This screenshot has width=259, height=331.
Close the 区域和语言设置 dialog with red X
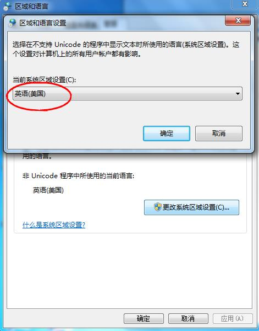(x=238, y=20)
